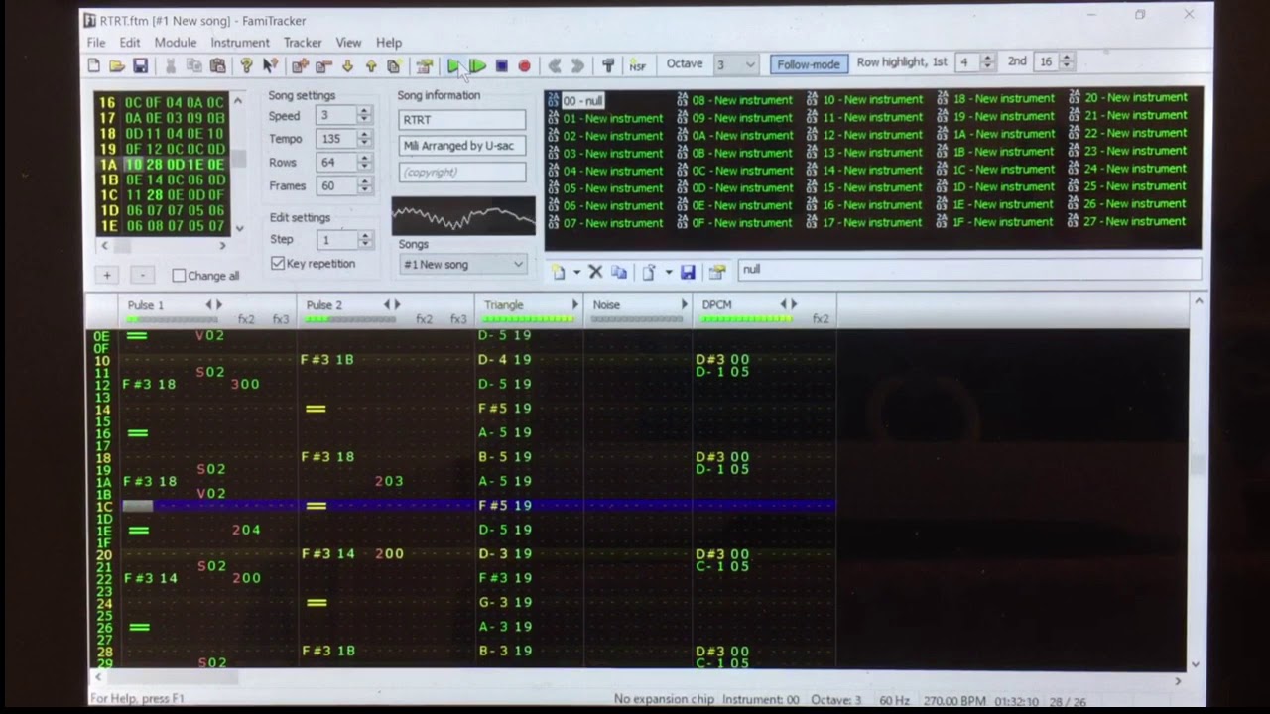Add a new frame
Viewport: 1270px width, 714px height.
coord(300,65)
